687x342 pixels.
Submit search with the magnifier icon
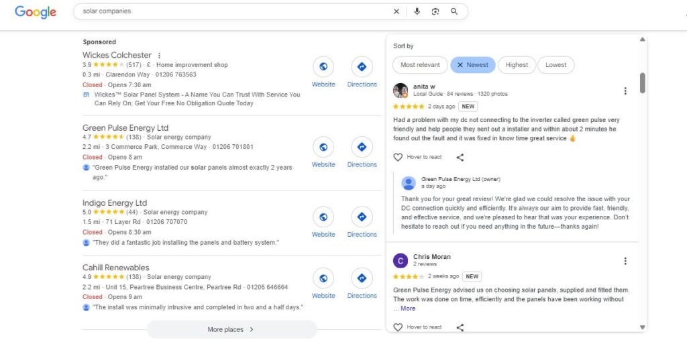[x=454, y=11]
